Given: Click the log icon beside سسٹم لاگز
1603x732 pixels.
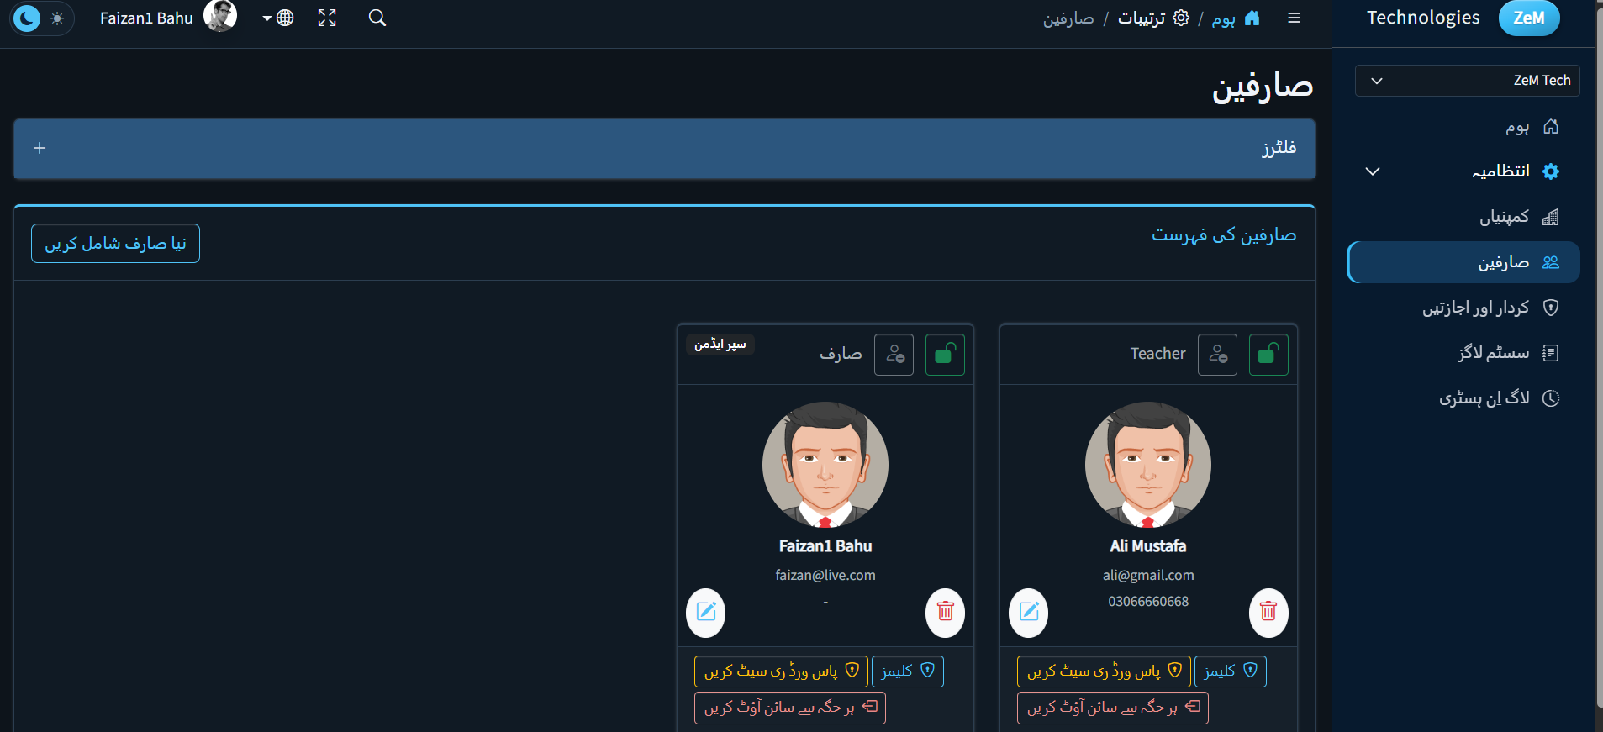Looking at the screenshot, I should coord(1551,353).
